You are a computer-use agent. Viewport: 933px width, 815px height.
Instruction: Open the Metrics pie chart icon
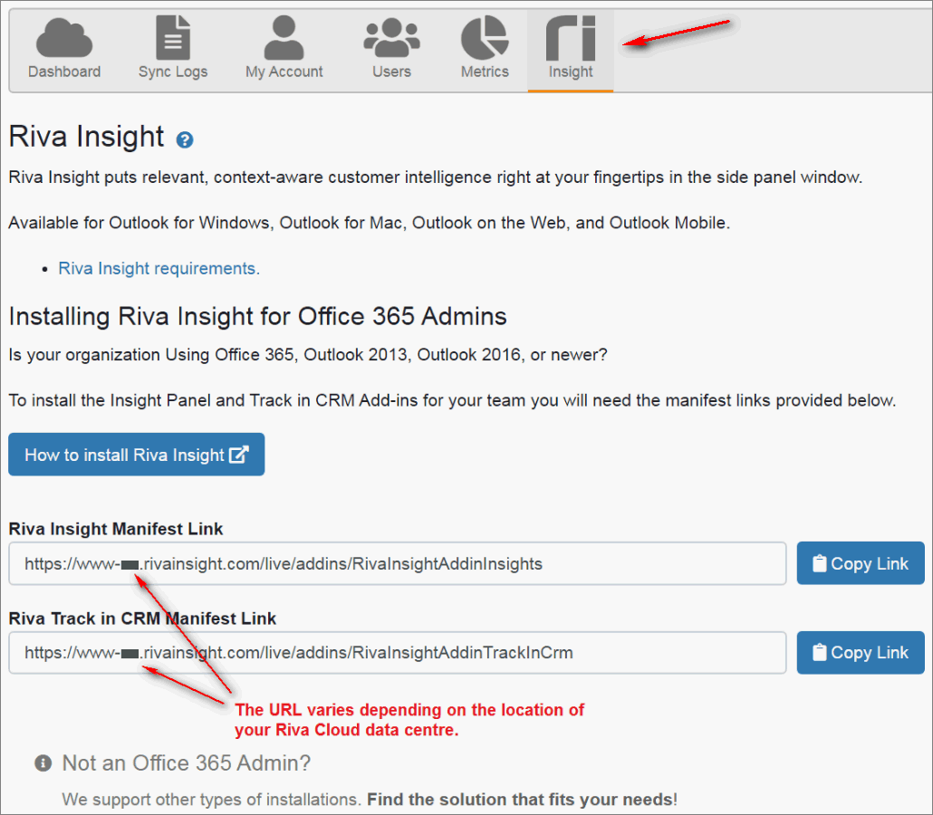(x=485, y=37)
